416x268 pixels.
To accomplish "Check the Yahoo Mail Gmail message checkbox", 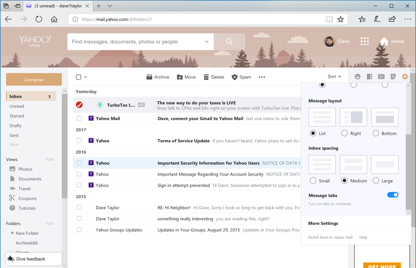I will coord(79,118).
